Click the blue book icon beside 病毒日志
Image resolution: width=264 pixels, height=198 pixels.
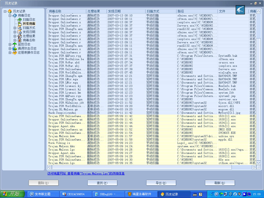tap(15, 15)
